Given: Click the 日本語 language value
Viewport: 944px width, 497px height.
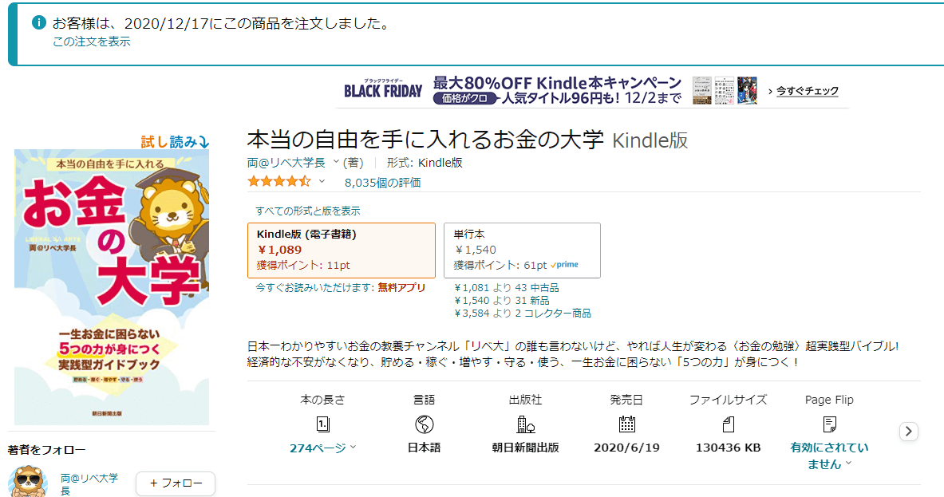Looking at the screenshot, I should 425,448.
